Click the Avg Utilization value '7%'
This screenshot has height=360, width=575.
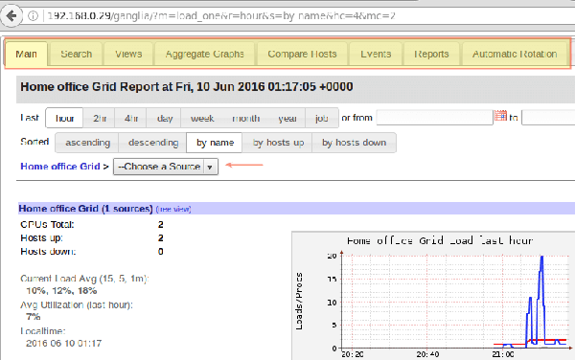point(33,317)
